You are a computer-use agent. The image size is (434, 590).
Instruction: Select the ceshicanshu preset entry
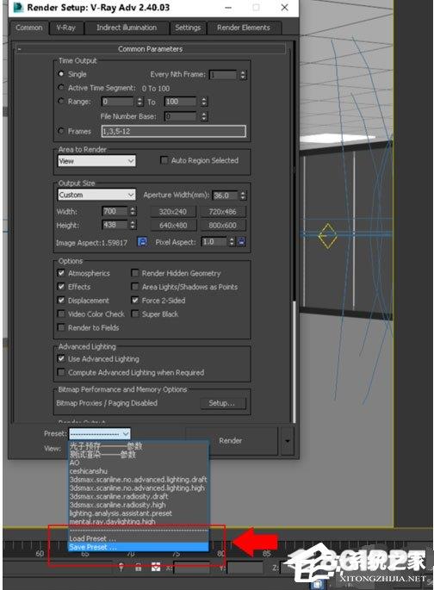[139, 471]
